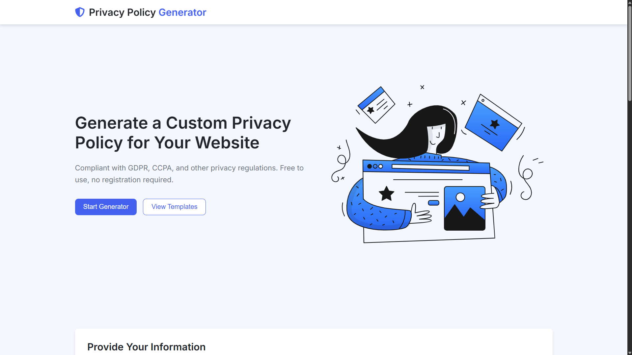Click the blue shield logo icon
The width and height of the screenshot is (632, 355).
click(x=80, y=12)
